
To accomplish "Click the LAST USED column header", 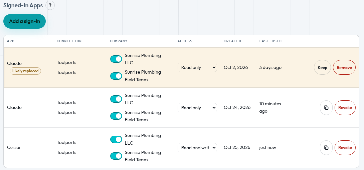I will (x=270, y=41).
